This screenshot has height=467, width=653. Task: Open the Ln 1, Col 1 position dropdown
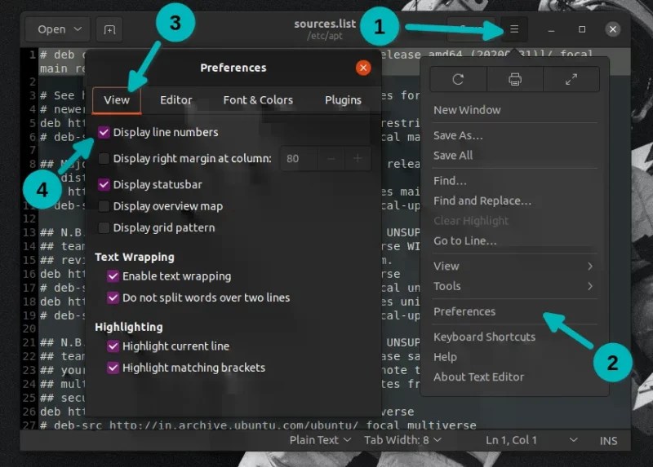tap(531, 440)
